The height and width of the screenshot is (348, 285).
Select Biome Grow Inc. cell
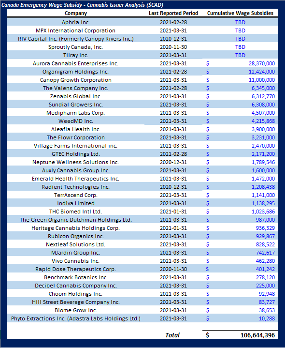(x=76, y=310)
